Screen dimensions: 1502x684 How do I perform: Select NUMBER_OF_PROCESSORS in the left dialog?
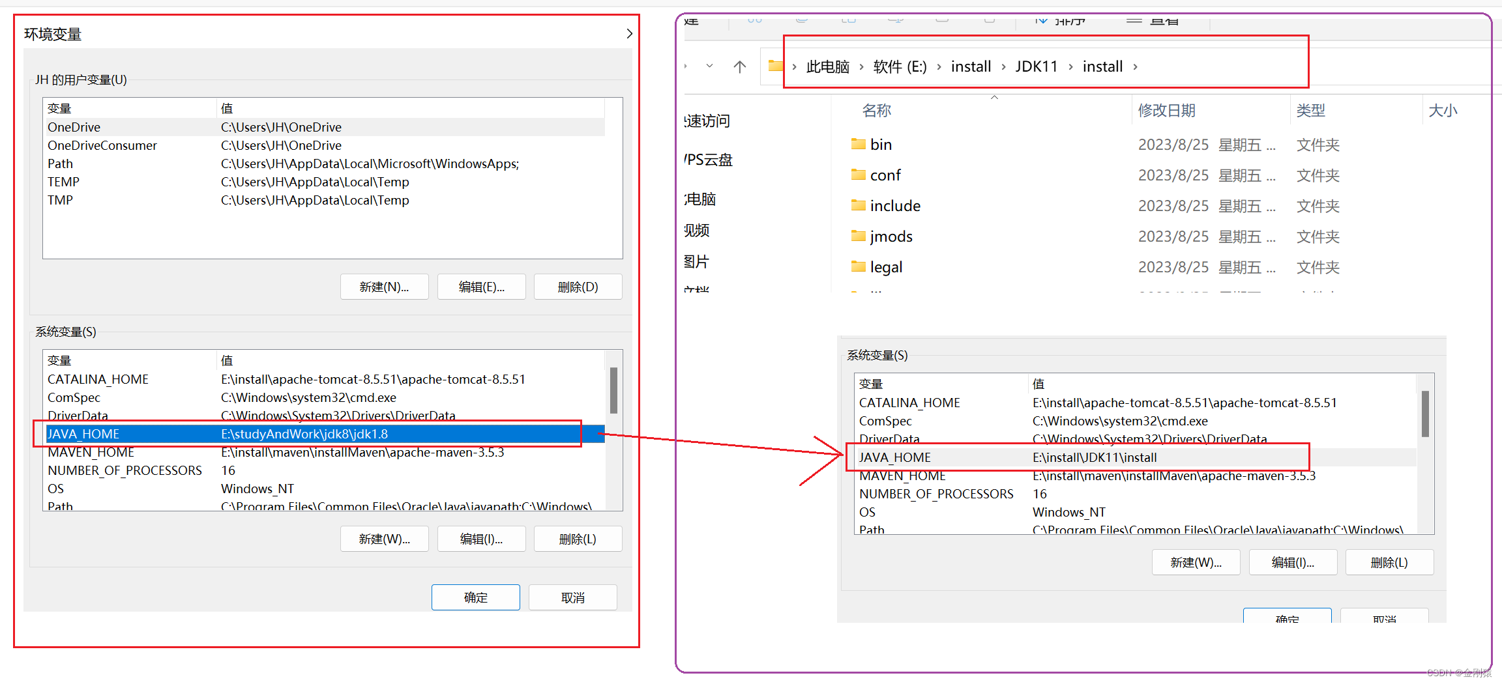[325, 470]
